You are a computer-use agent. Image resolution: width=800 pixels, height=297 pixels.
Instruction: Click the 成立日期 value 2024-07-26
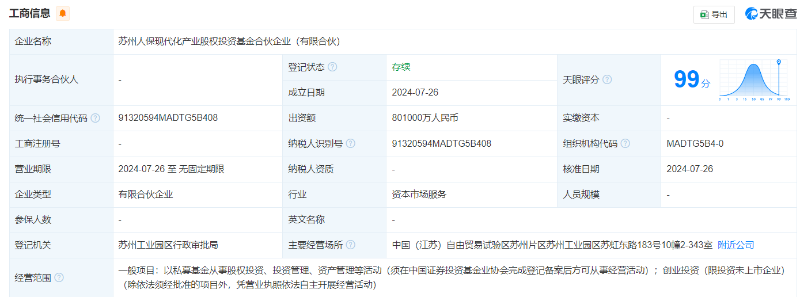coord(415,93)
